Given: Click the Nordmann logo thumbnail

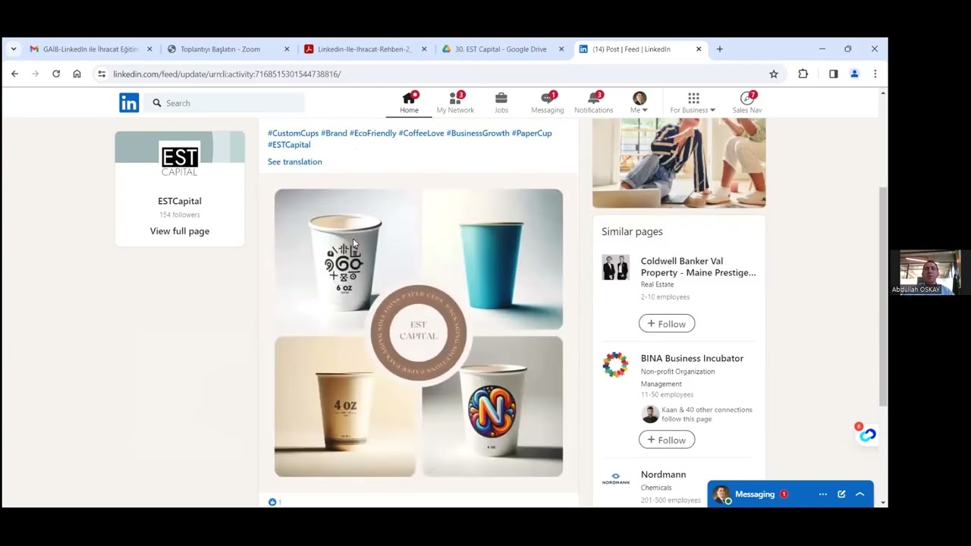Looking at the screenshot, I should click(615, 480).
